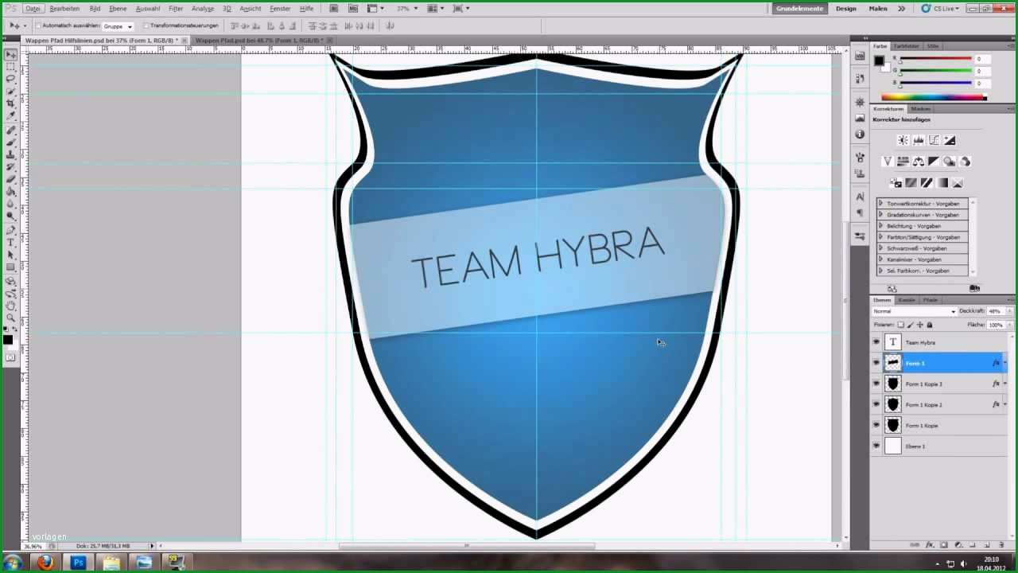Select the Horizontal Type tool
This screenshot has height=573, width=1018.
11,242
